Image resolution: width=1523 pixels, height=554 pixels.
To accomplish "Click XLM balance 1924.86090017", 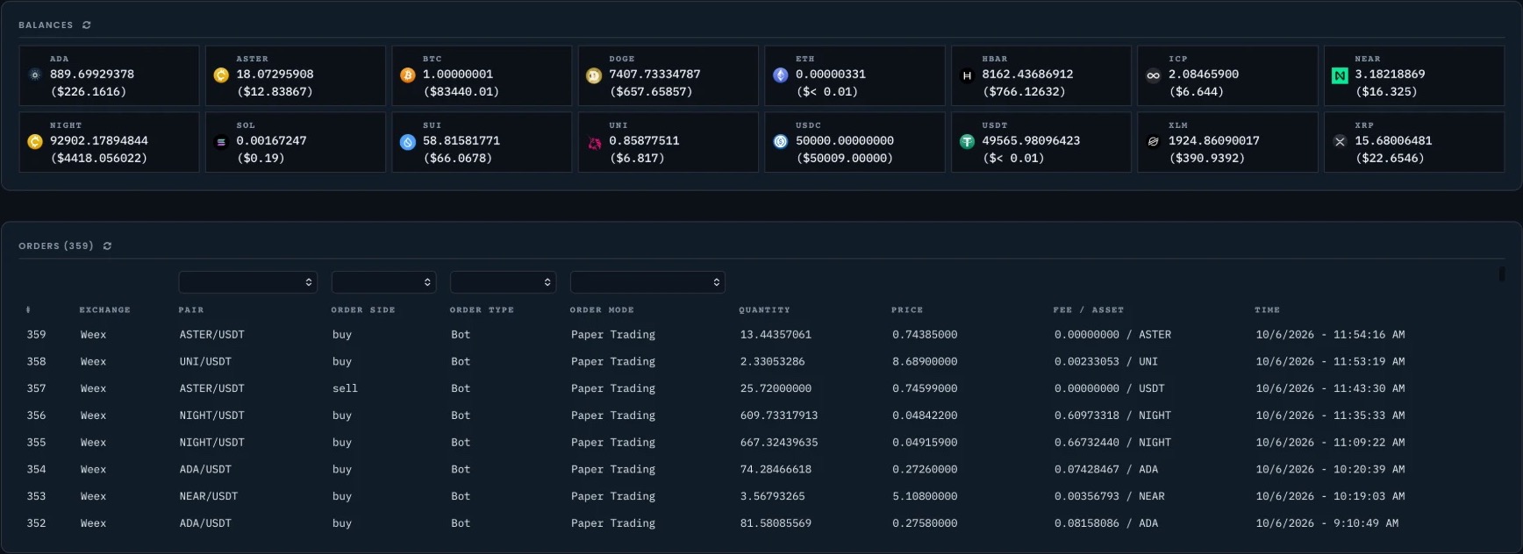I will click(1214, 141).
